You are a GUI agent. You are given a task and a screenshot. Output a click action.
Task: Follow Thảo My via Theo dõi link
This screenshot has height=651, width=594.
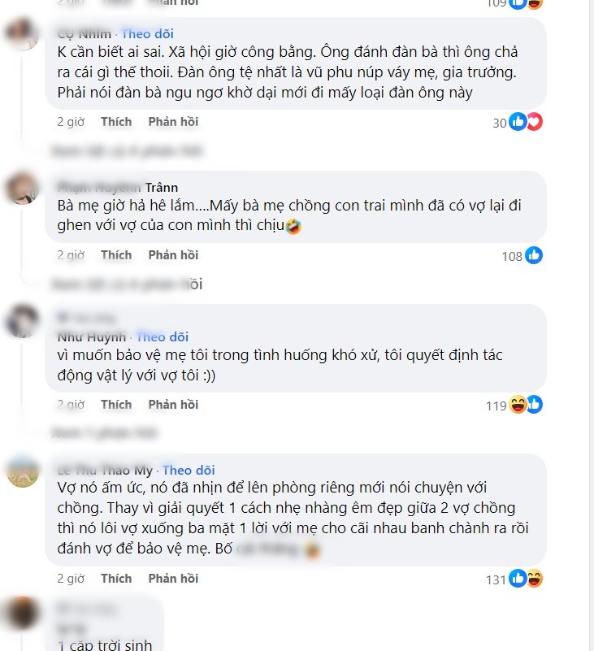point(189,470)
